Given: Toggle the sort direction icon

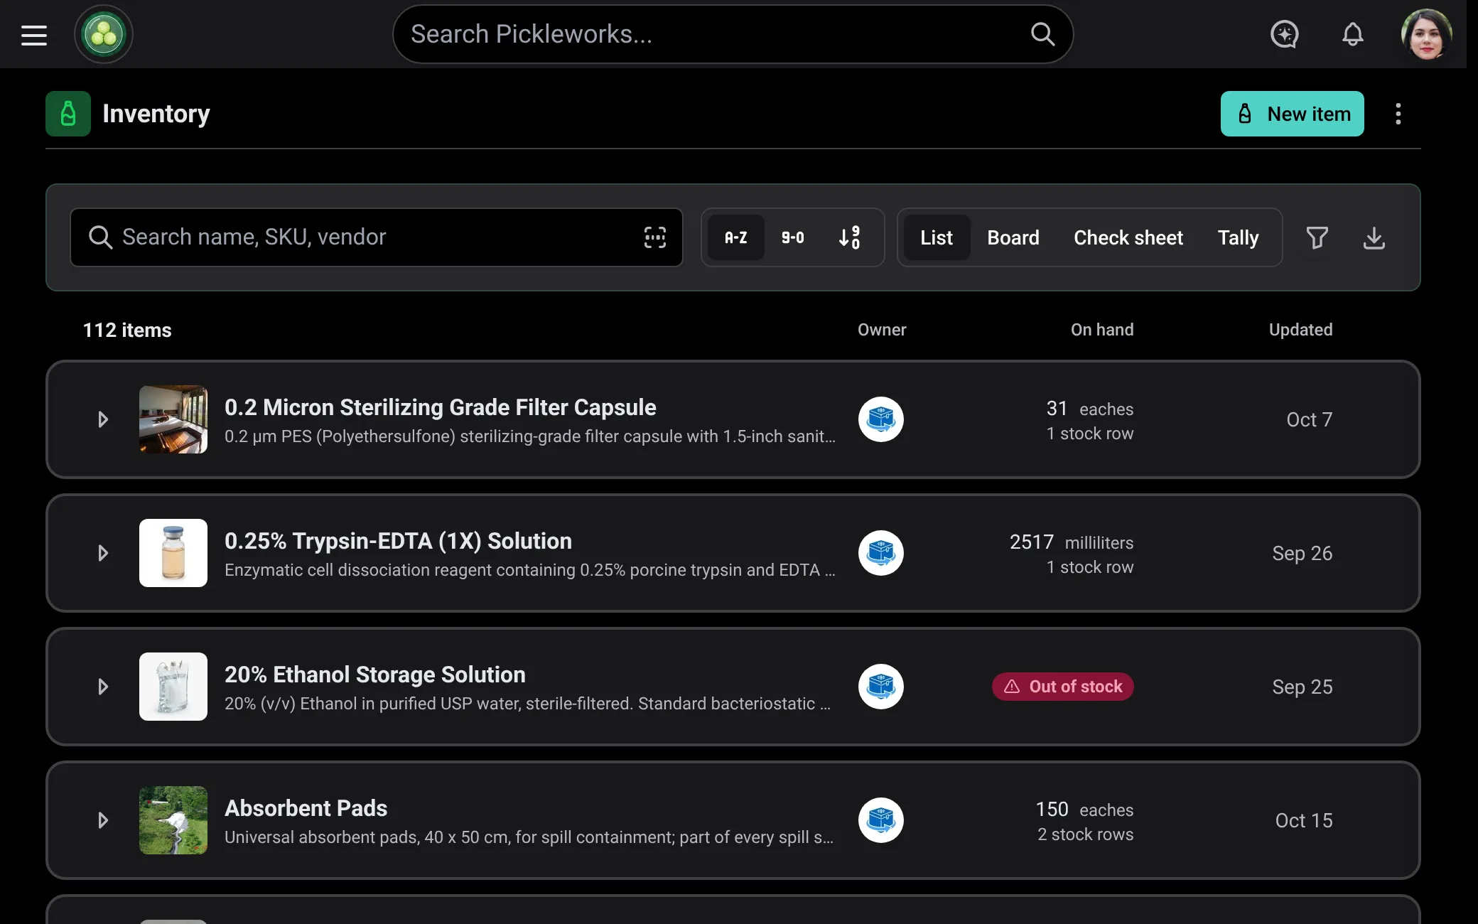Looking at the screenshot, I should pos(849,237).
